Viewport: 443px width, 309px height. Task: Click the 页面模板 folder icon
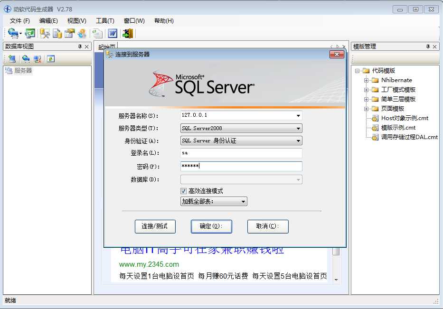[x=375, y=109]
